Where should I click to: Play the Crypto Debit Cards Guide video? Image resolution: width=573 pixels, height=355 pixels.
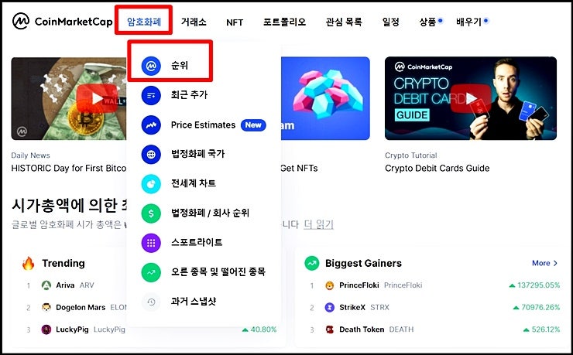coord(471,98)
